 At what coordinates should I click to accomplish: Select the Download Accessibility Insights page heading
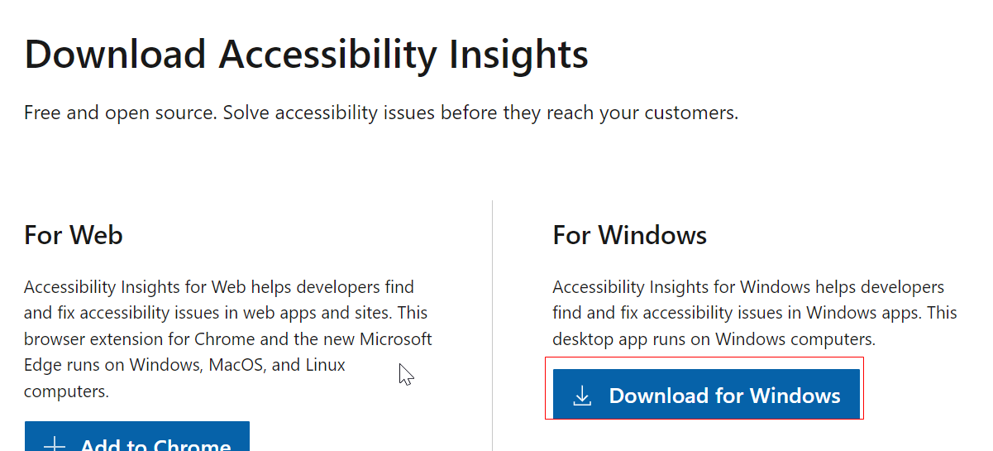pos(306,55)
